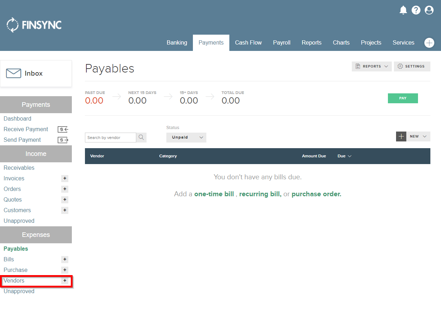Viewport: 441px width, 314px height.
Task: Open the notifications bell icon
Action: coord(403,10)
